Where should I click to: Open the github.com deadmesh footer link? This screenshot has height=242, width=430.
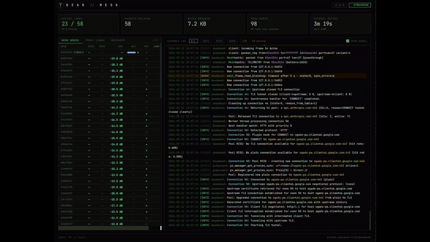tap(348, 238)
